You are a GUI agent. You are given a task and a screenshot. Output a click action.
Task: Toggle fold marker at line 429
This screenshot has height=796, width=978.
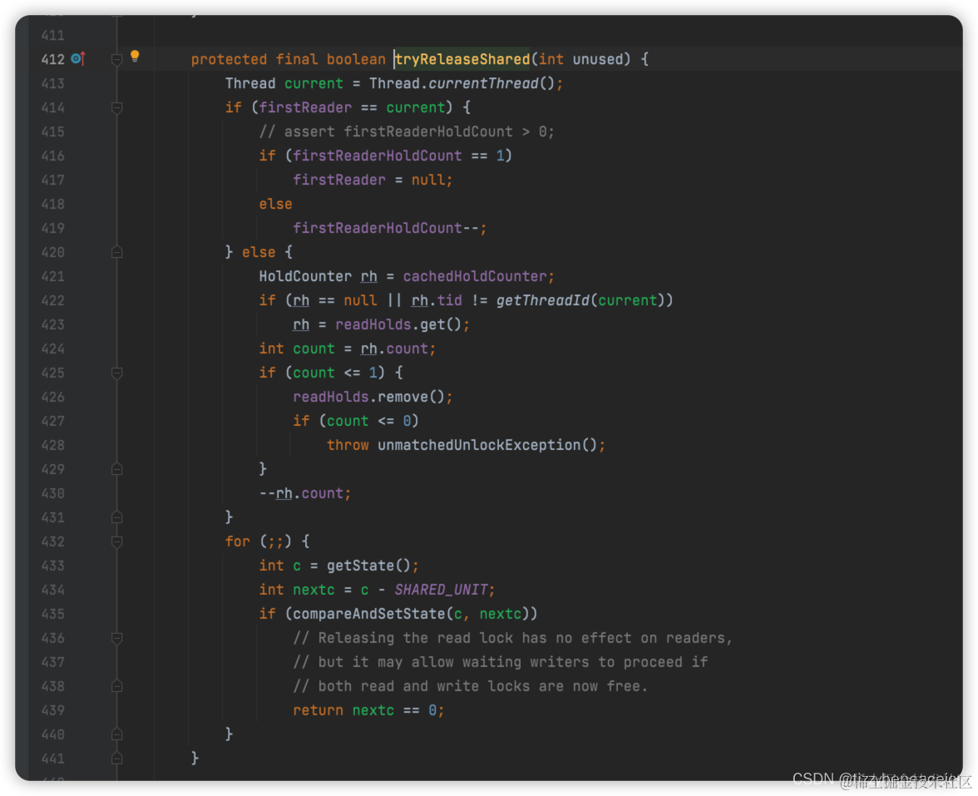[x=116, y=469]
